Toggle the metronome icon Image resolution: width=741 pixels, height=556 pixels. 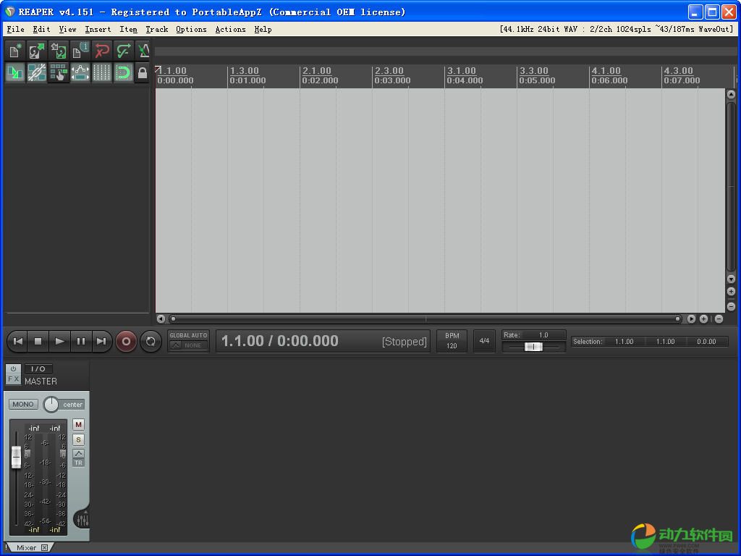(x=143, y=51)
